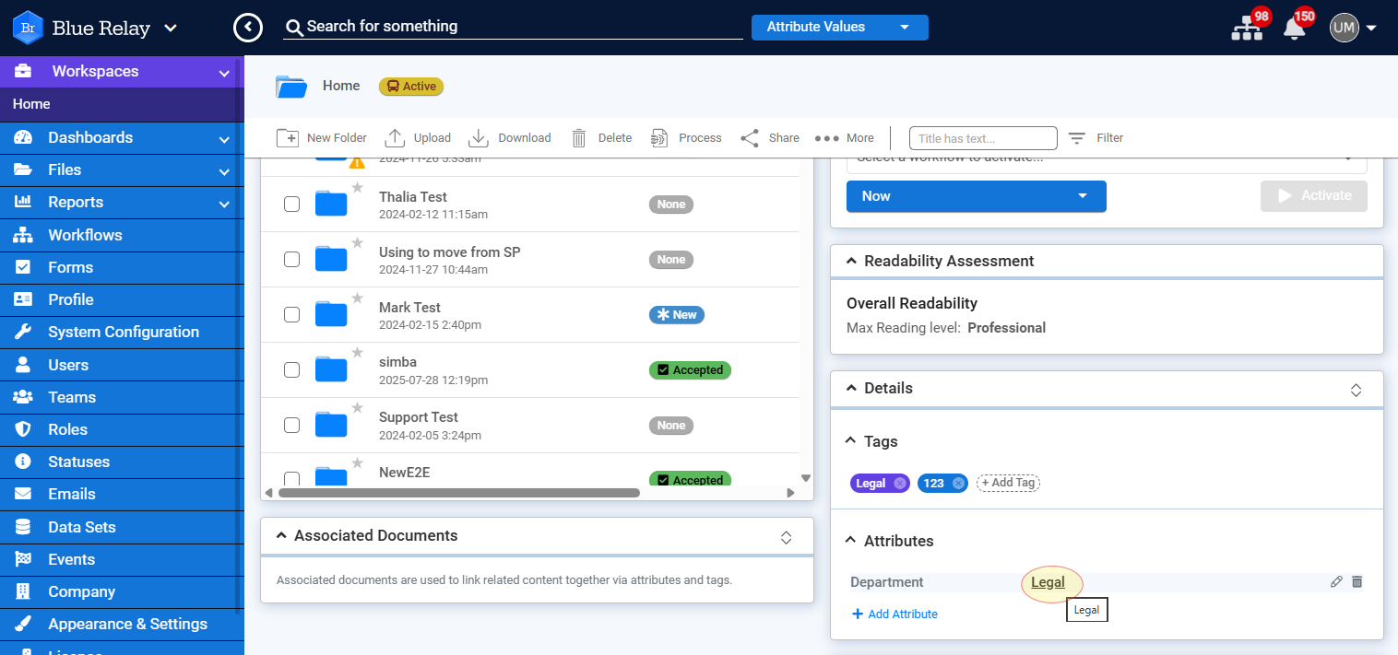This screenshot has width=1398, height=655.
Task: Collapse the Details panel header
Action: coord(851,389)
